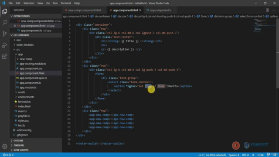Open polyfills.ts file
The height and width of the screenshot is (157, 279).
point(24,116)
